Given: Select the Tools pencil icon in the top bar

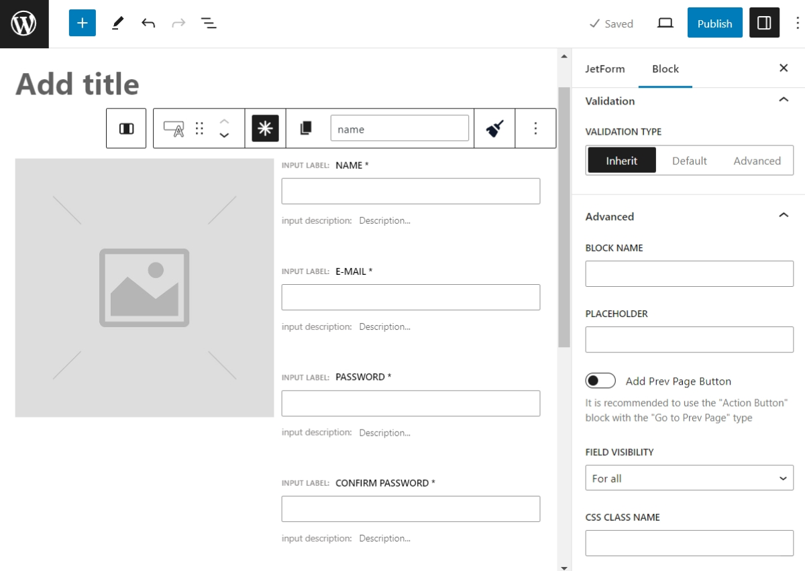Looking at the screenshot, I should tap(117, 23).
